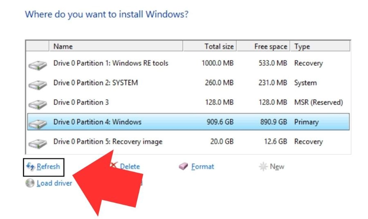368x219 pixels.
Task: Click the Free space column header
Action: [x=264, y=47]
